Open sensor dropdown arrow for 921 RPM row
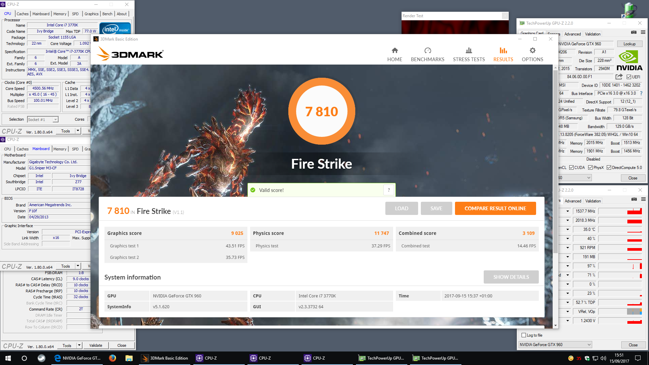This screenshot has height=365, width=649. click(x=568, y=248)
